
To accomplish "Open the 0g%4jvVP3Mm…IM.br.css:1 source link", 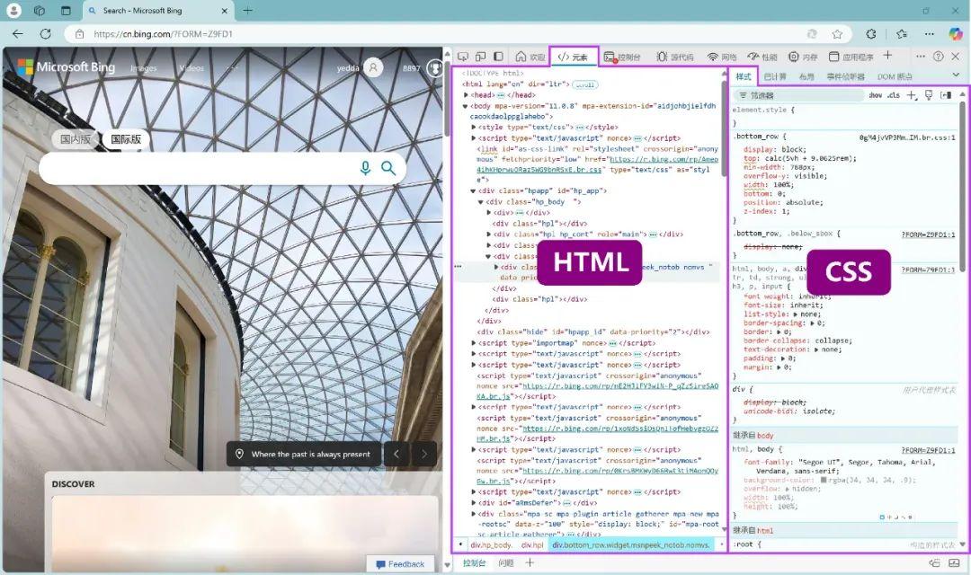I will tap(907, 137).
